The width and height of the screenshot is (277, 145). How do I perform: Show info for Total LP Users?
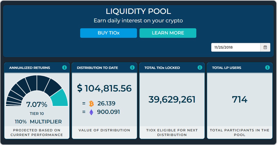pos(267,68)
